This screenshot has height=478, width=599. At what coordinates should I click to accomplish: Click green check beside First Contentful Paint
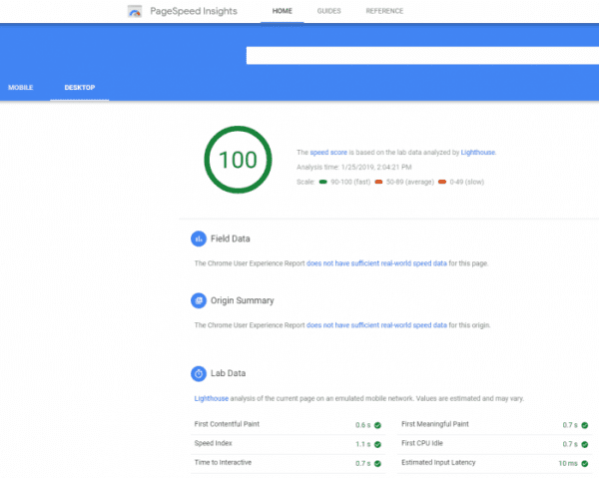point(377,425)
